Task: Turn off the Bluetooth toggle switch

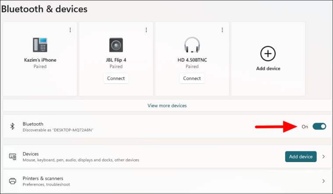Action: 319,127
